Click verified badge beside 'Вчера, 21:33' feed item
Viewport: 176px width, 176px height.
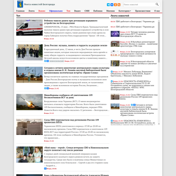click(112, 121)
